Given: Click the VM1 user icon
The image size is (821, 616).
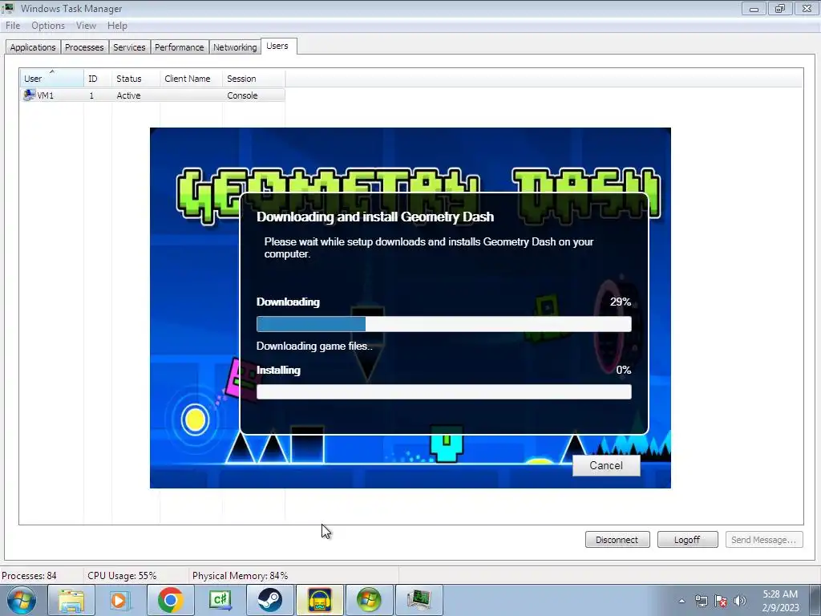Looking at the screenshot, I should point(30,95).
